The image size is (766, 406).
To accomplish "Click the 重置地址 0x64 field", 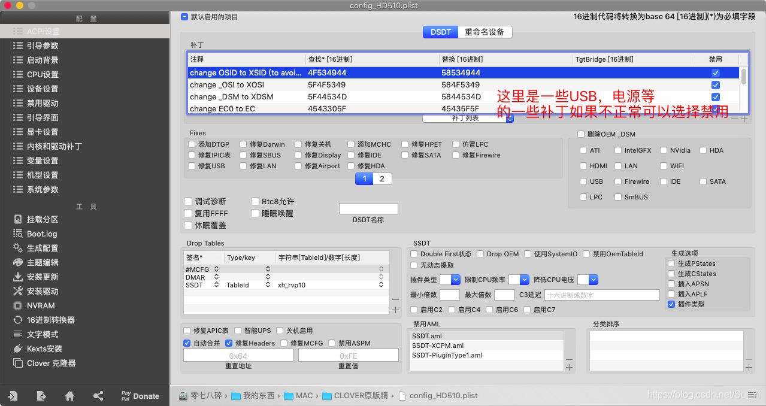I will [x=238, y=356].
